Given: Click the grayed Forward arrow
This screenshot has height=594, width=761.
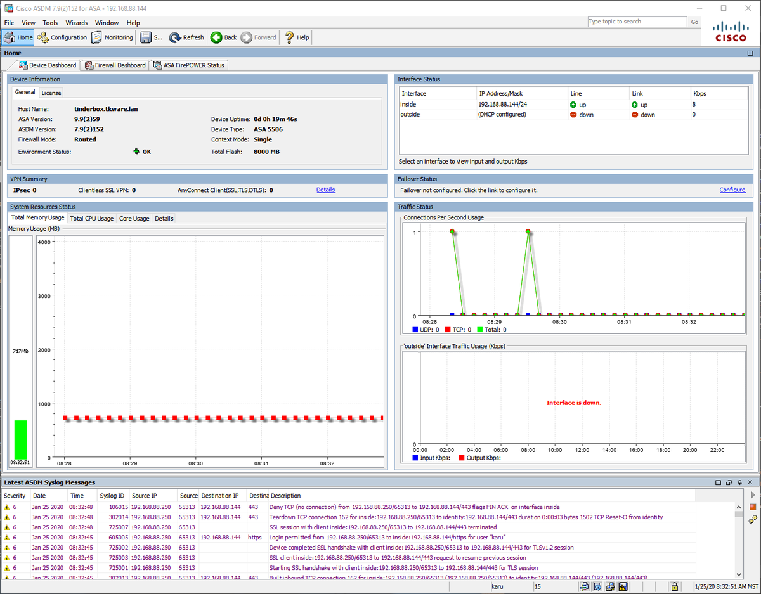Looking at the screenshot, I should (247, 37).
